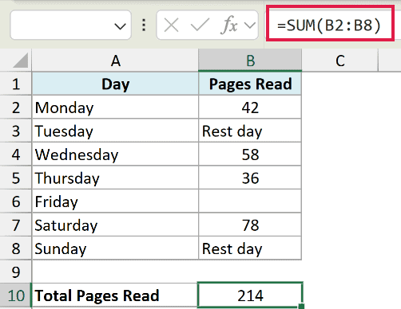Viewport: 401px width, 309px height.
Task: Click the formula bar cancel X icon
Action: 171,25
